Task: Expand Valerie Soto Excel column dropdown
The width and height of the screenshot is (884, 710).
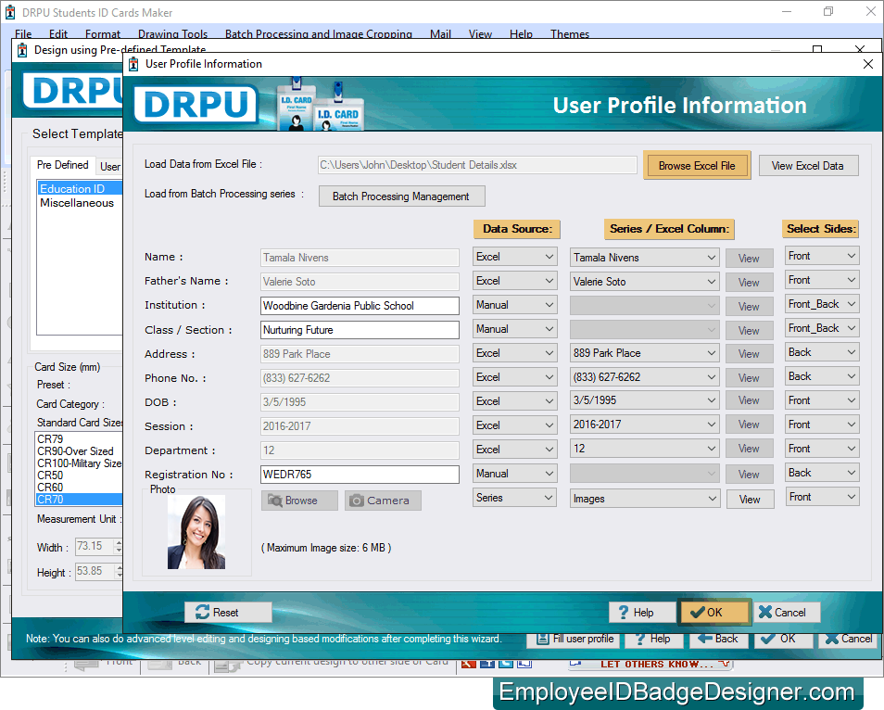Action: [645, 282]
